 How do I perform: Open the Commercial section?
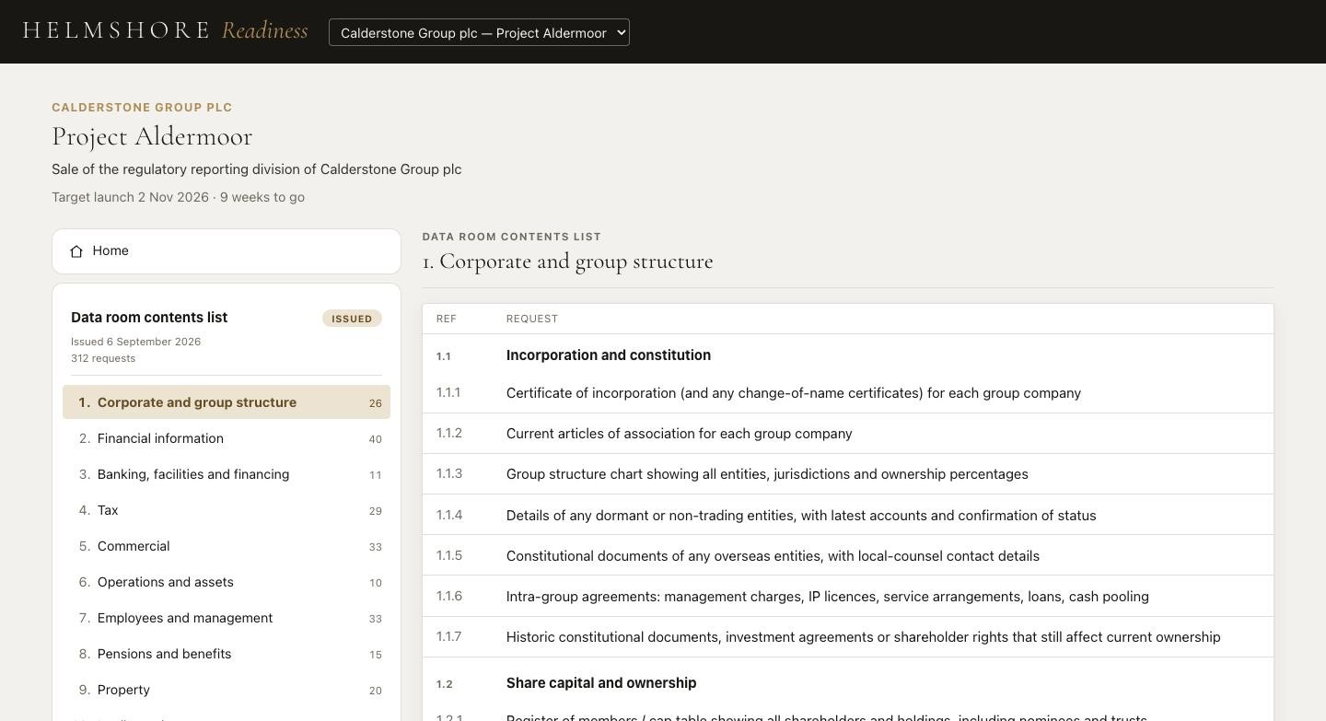pos(227,546)
